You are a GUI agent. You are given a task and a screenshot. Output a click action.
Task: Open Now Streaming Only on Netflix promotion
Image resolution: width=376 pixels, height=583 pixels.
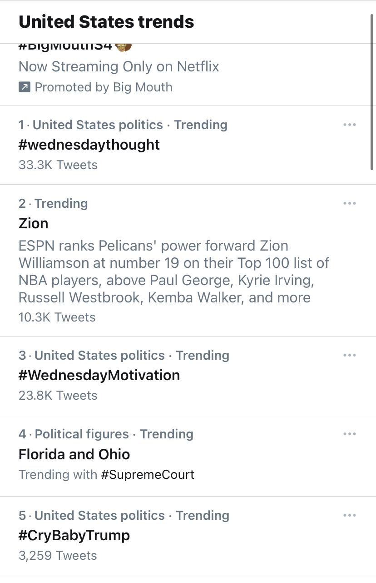pyautogui.click(x=119, y=67)
